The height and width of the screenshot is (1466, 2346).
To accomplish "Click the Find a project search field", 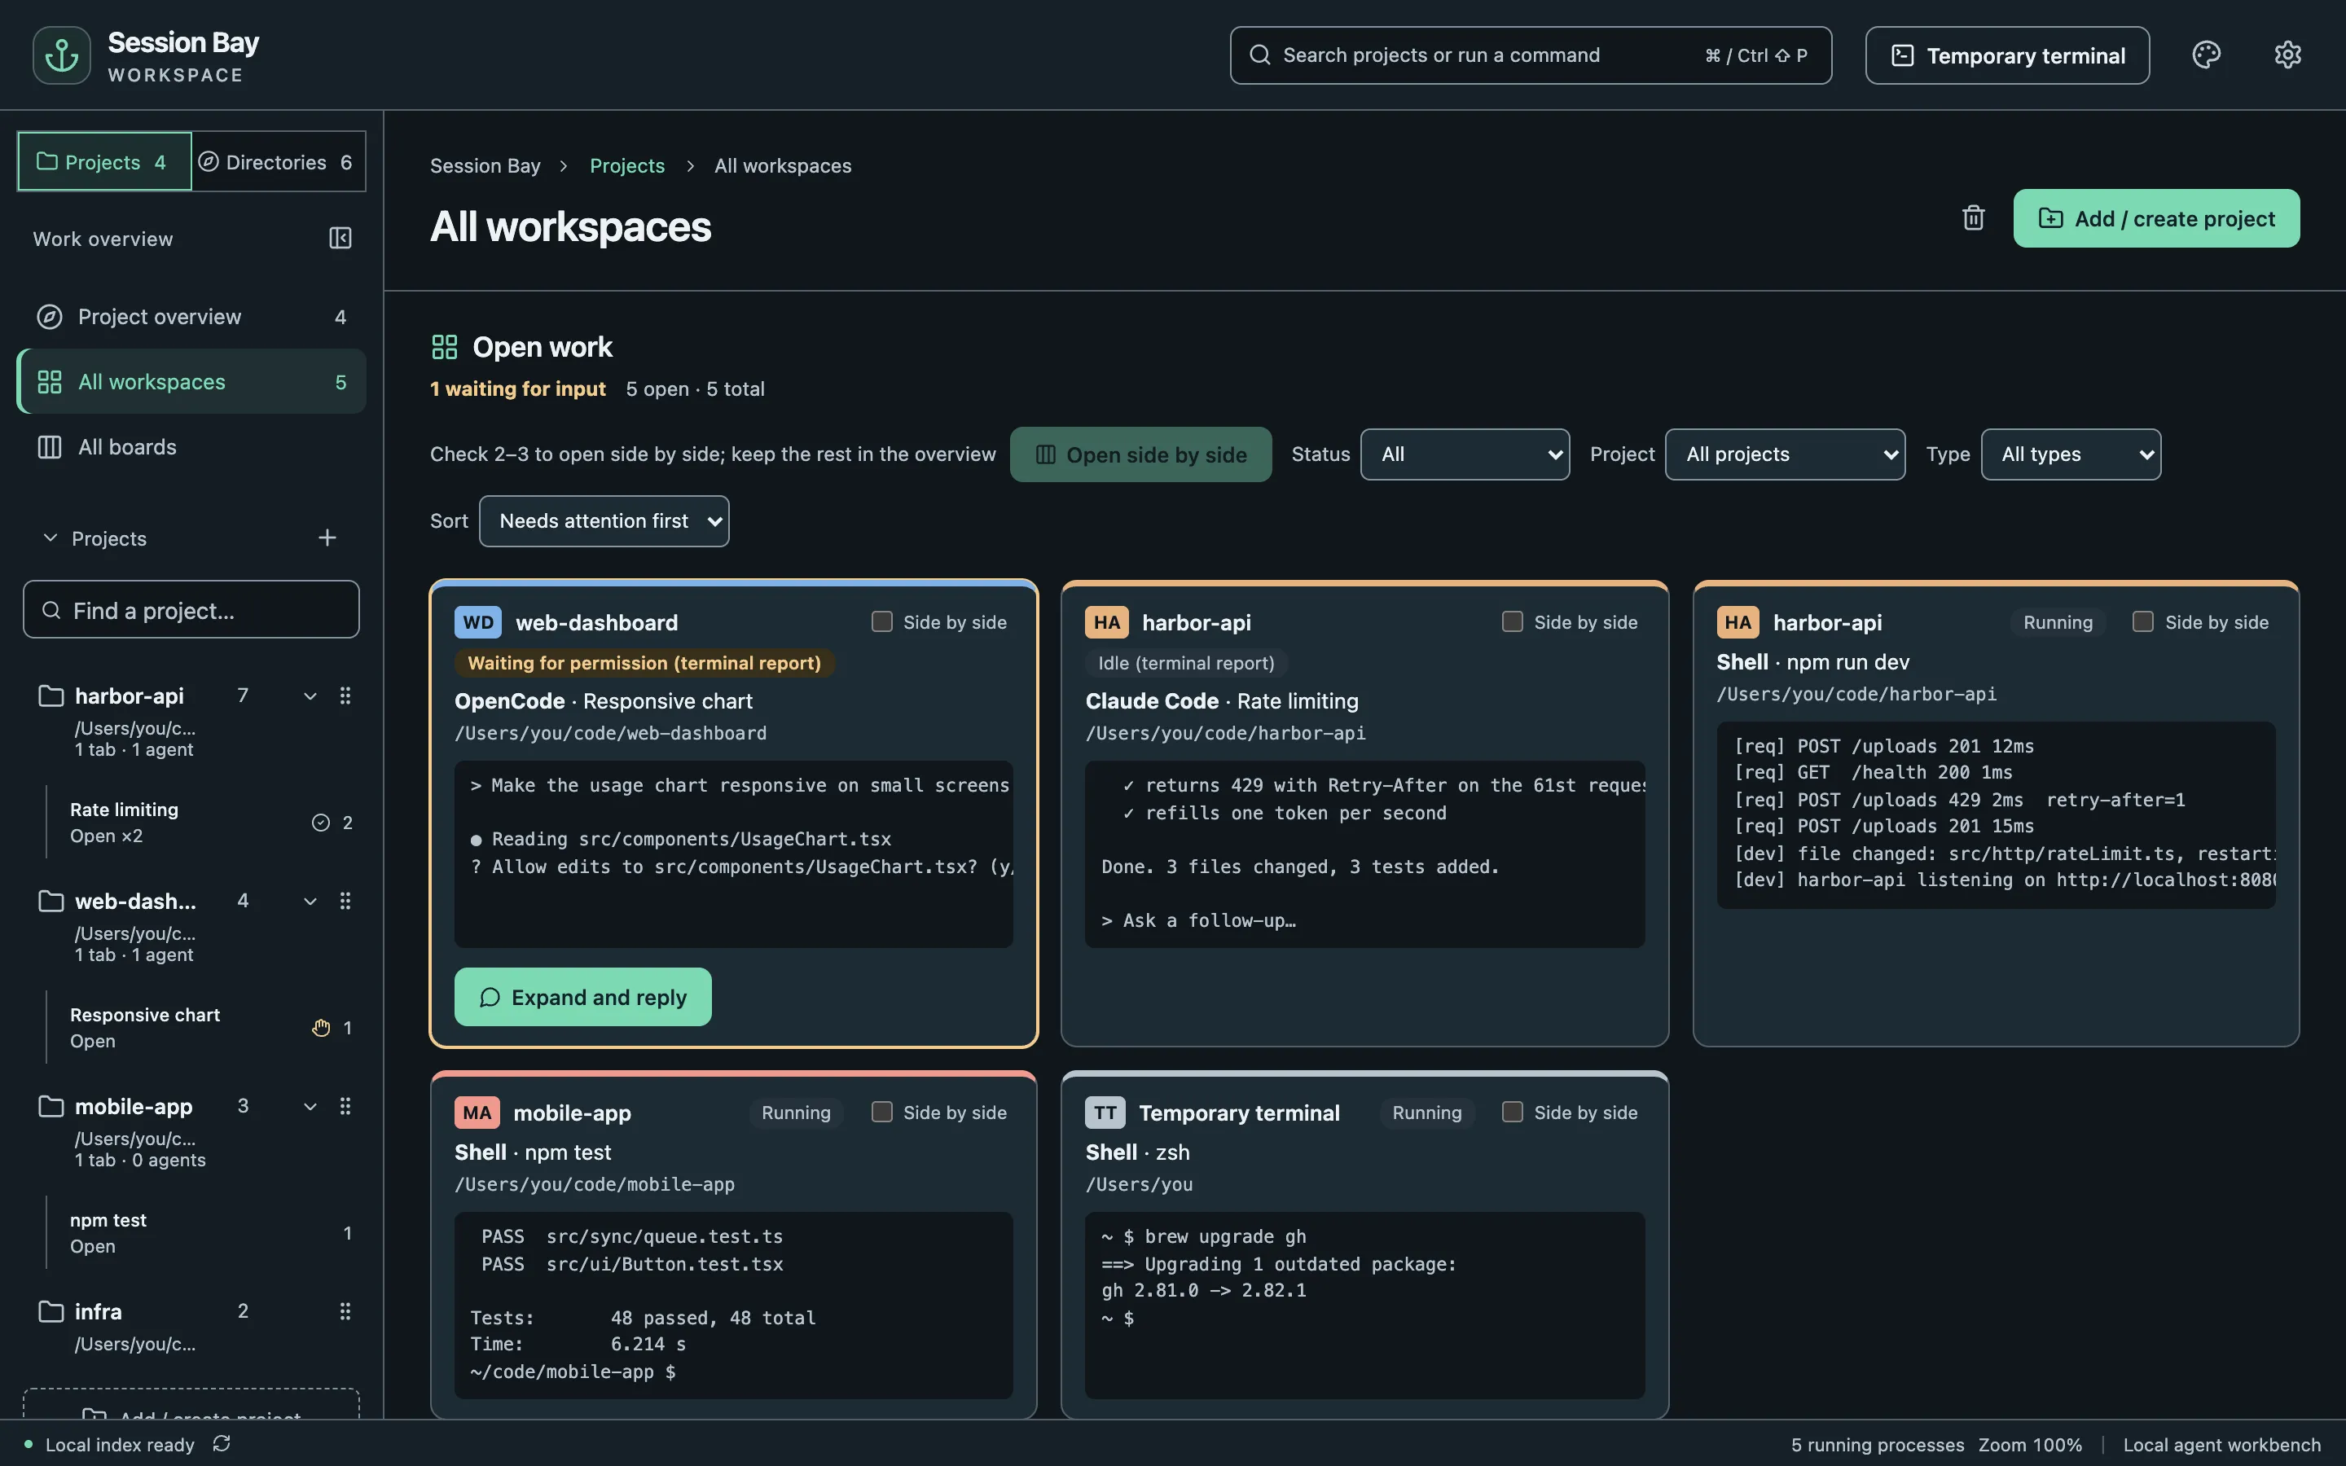I will click(x=191, y=610).
